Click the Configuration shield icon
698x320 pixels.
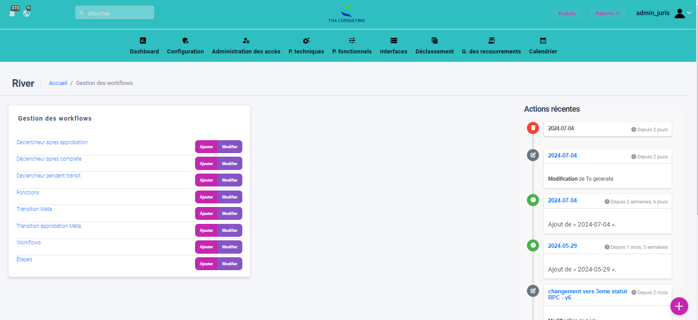(185, 41)
